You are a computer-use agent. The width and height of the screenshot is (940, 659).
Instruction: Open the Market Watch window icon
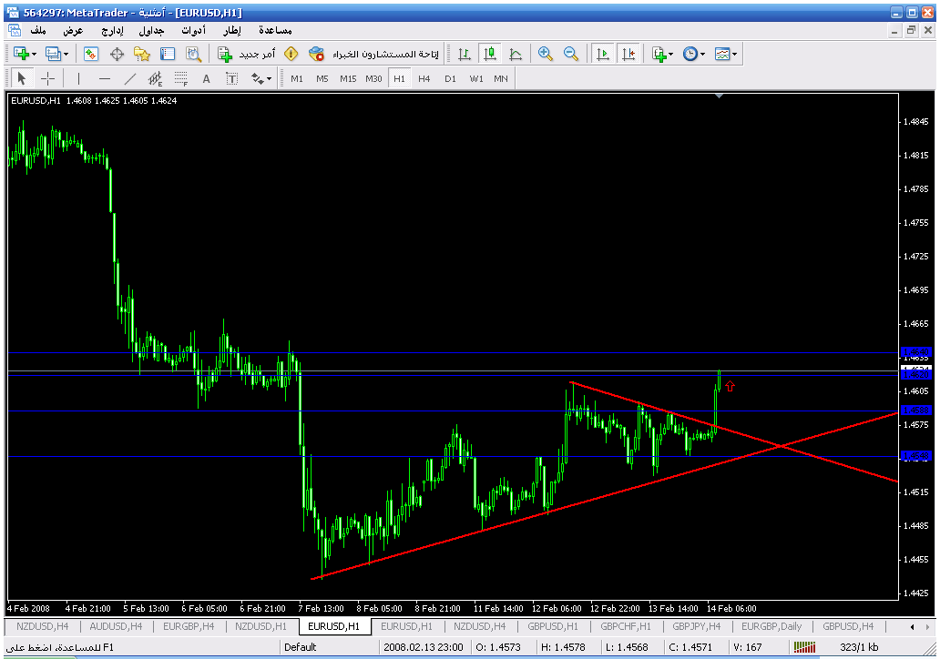[91, 55]
